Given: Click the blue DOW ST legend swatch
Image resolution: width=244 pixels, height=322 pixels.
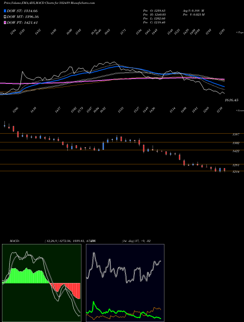Looking at the screenshot, I should click(5, 11).
